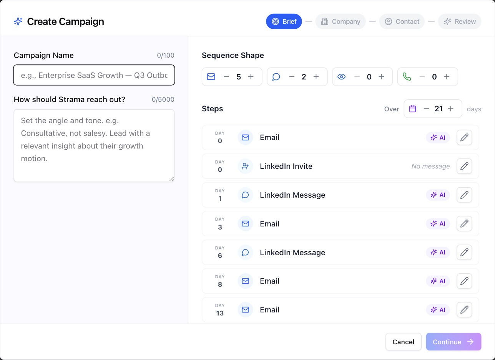Click the 'Sequence Shape' heading

[x=233, y=55]
